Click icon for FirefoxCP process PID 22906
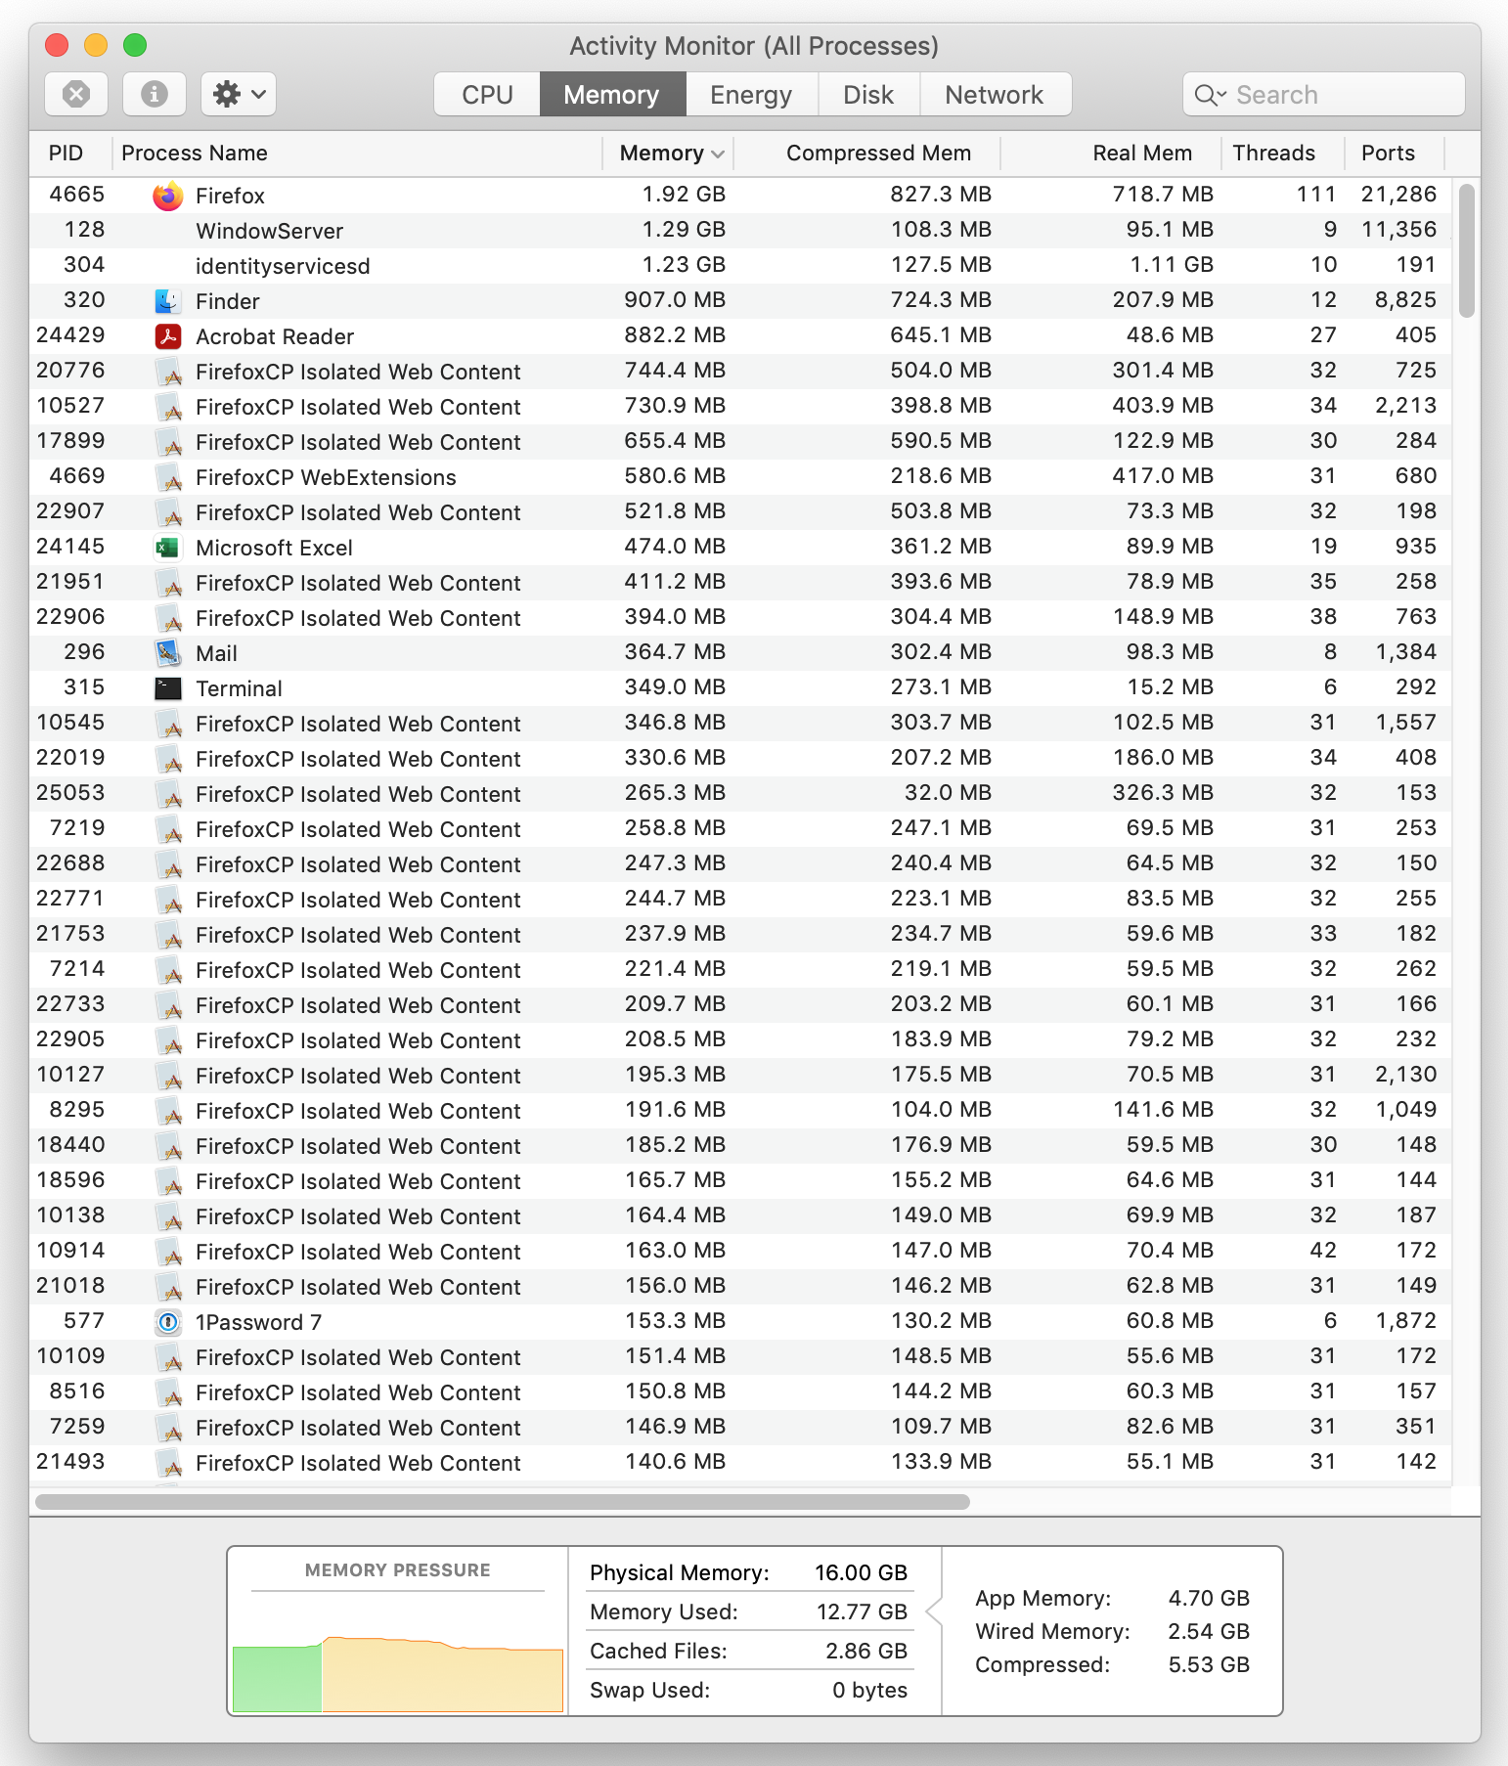 [x=168, y=618]
